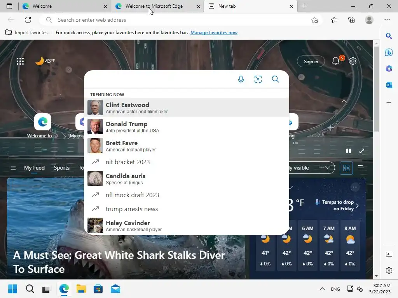Open the app launcher grid icon
This screenshot has height=298, width=398.
pos(20,61)
